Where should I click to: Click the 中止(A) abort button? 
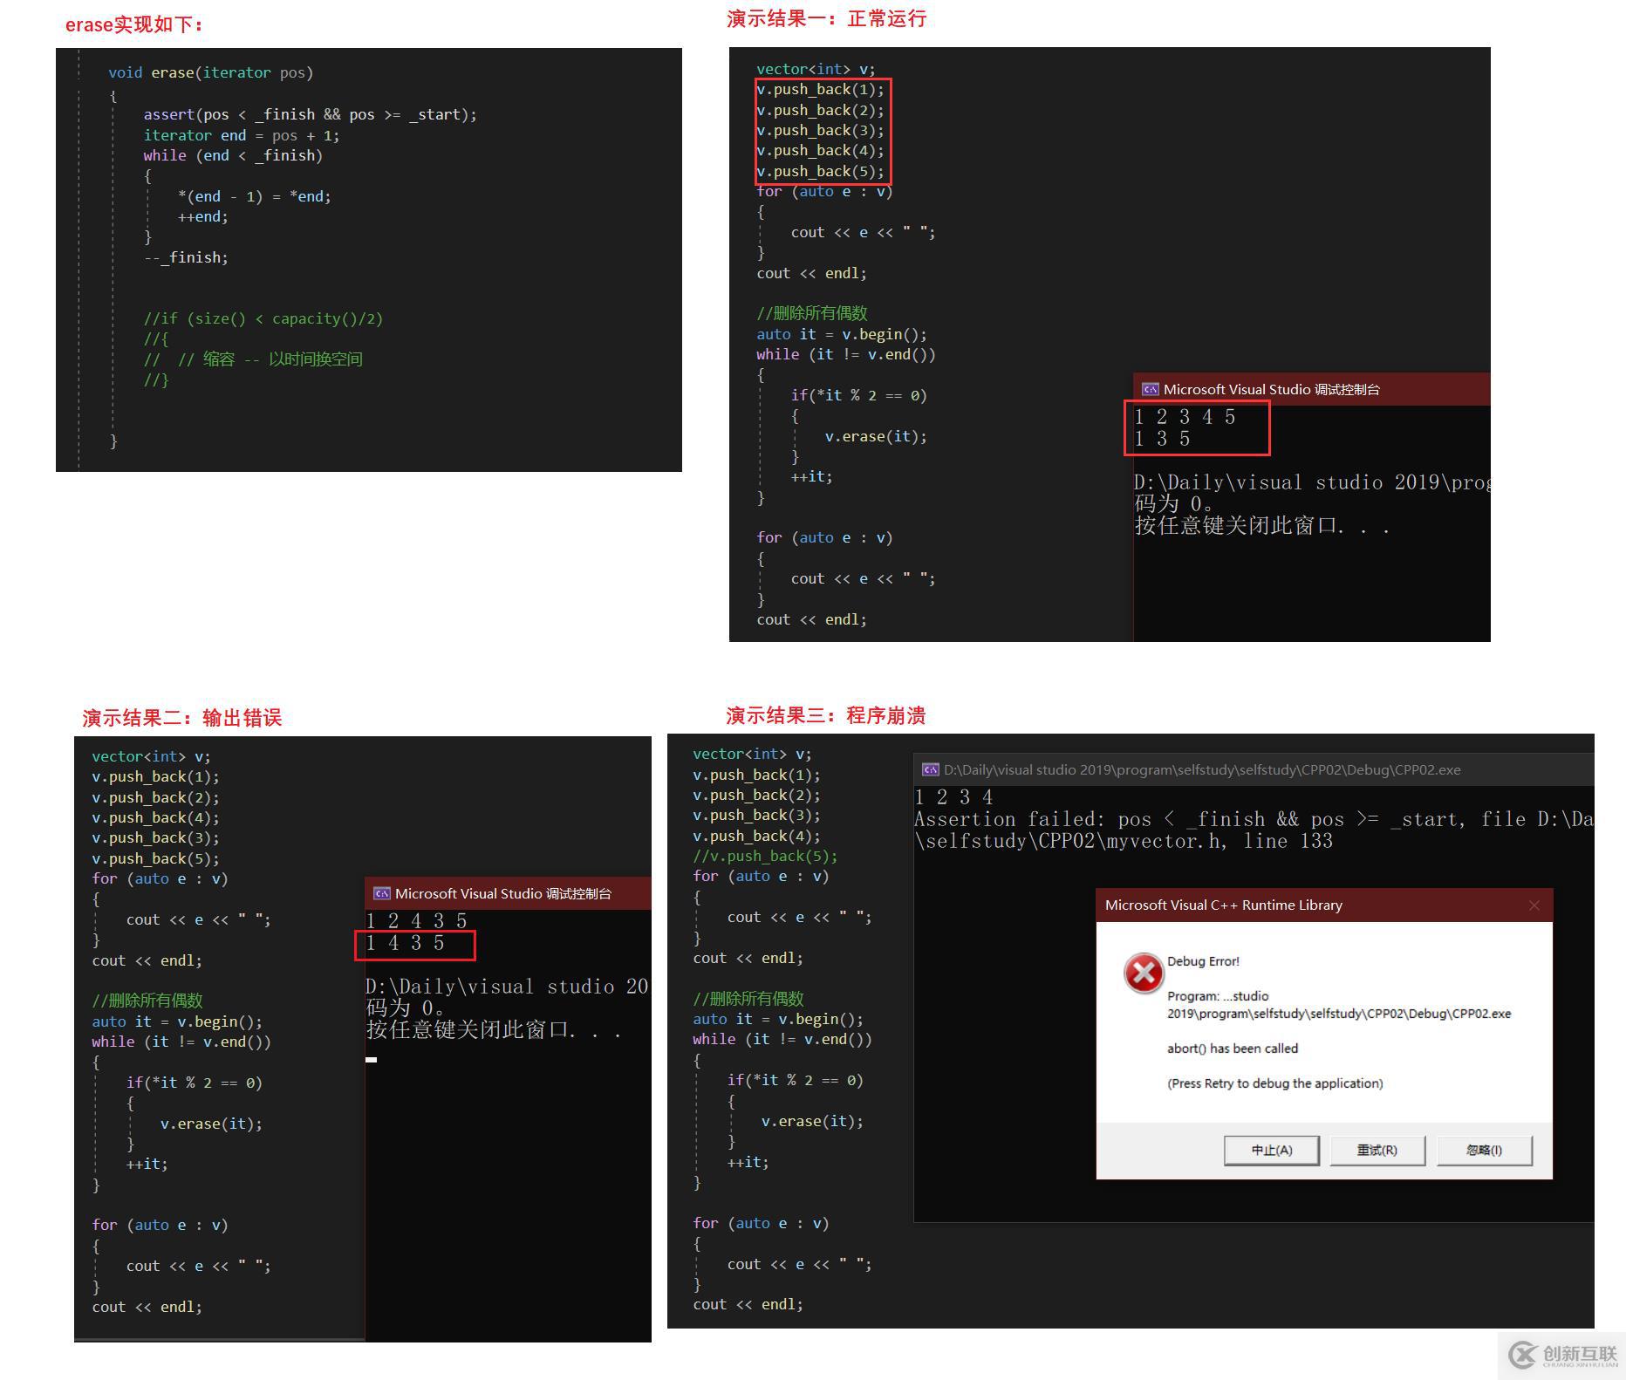click(1272, 1150)
